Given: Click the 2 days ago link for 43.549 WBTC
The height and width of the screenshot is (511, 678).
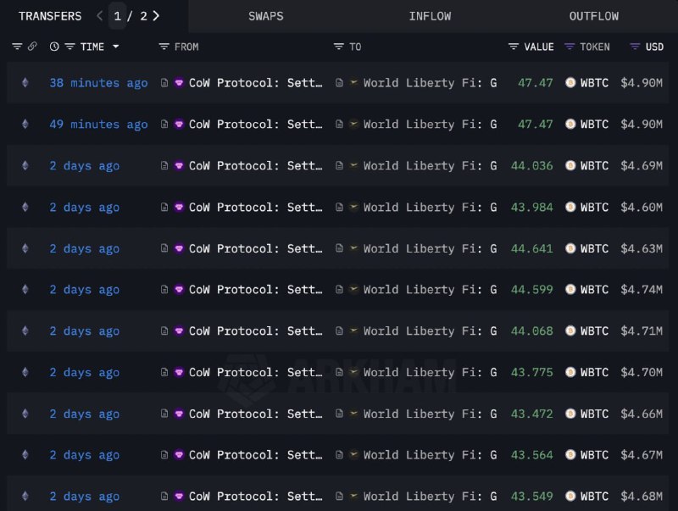Looking at the screenshot, I should point(84,497).
